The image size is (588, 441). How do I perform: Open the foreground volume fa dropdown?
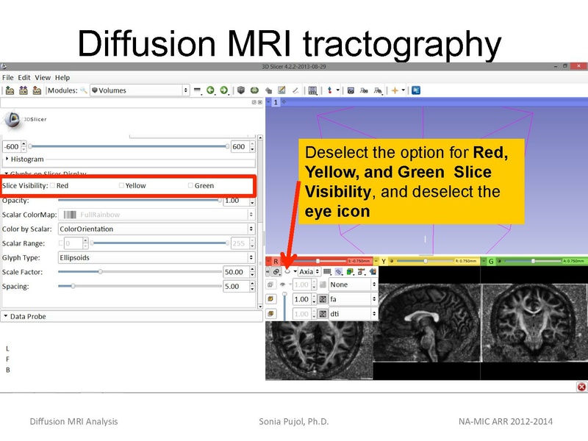353,299
